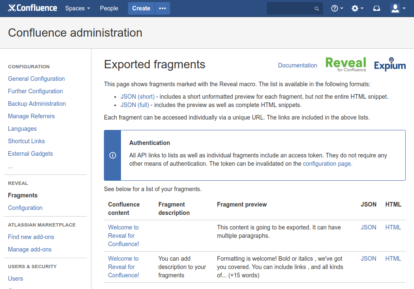Expand the collapsed configuration items ellipsis
The height and width of the screenshot is (289, 414).
click(10, 166)
